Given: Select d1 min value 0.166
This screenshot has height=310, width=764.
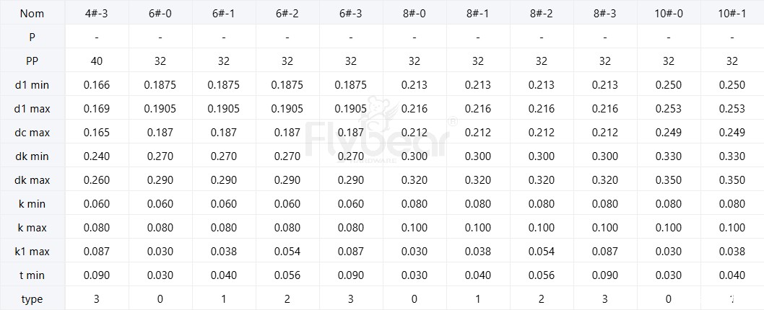Looking at the screenshot, I should pos(97,85).
